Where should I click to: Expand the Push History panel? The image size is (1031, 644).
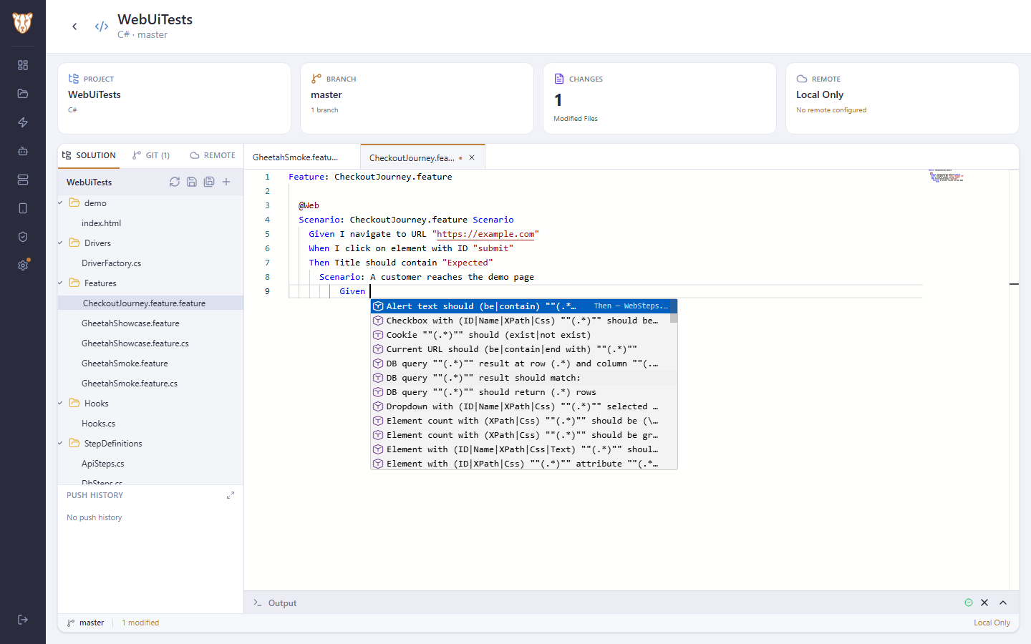tap(231, 495)
